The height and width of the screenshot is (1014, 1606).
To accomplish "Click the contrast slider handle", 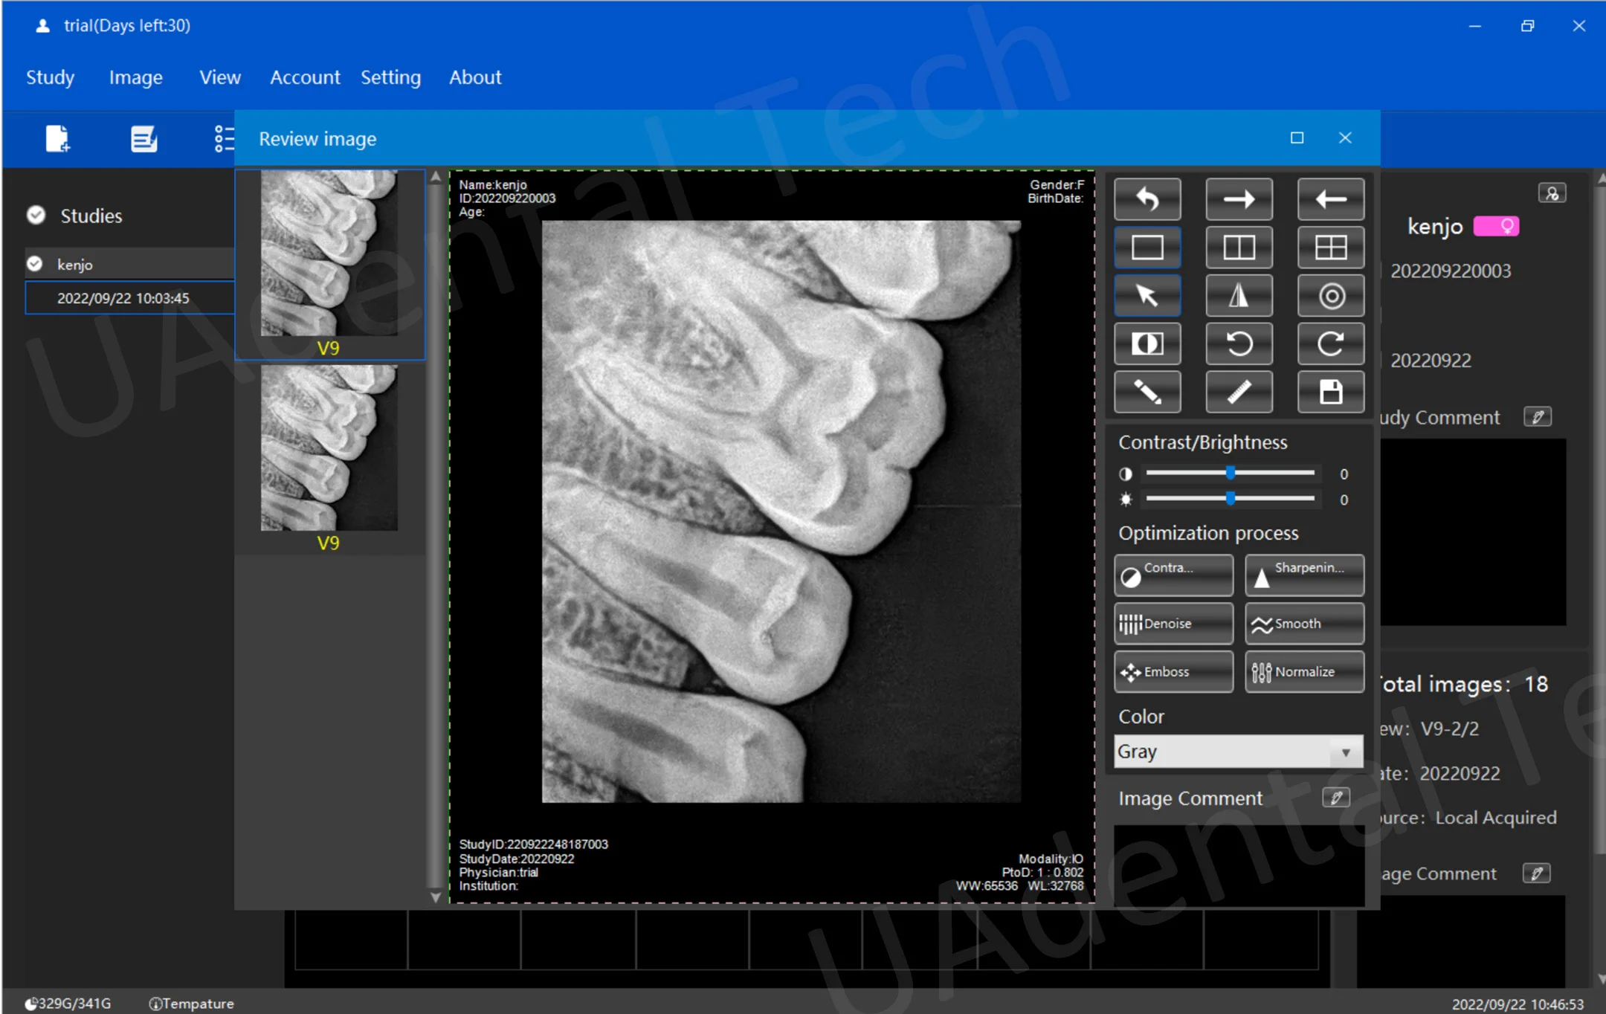I will (1231, 473).
